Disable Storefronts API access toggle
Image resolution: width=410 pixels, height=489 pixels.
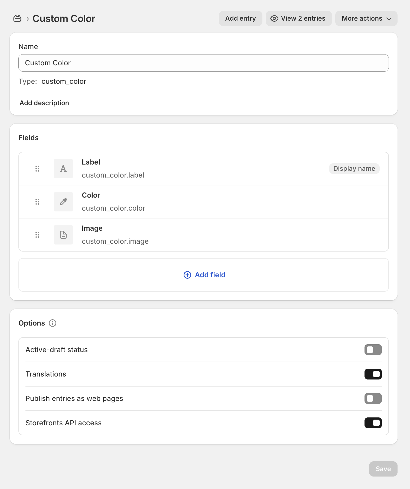click(x=373, y=423)
